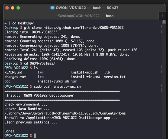Click install-win.cmd in the file listing
This screenshot has width=168, height=139.
point(85,77)
